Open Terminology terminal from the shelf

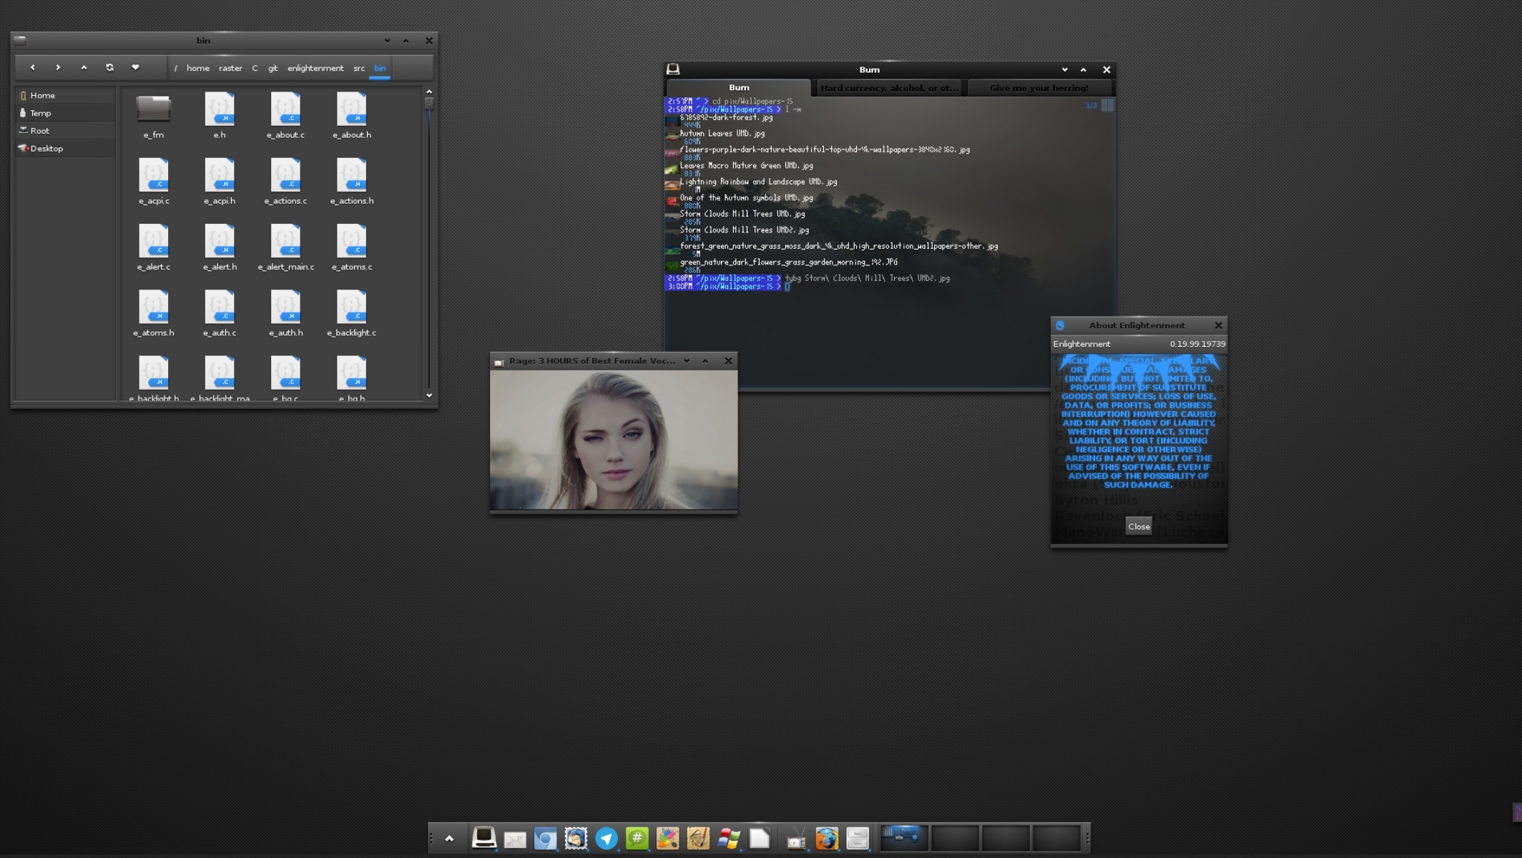pos(483,838)
